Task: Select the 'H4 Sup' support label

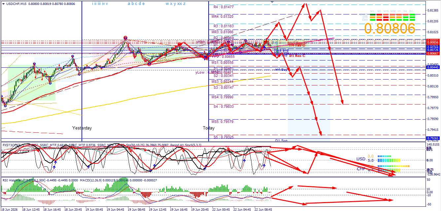Action: 282,70
